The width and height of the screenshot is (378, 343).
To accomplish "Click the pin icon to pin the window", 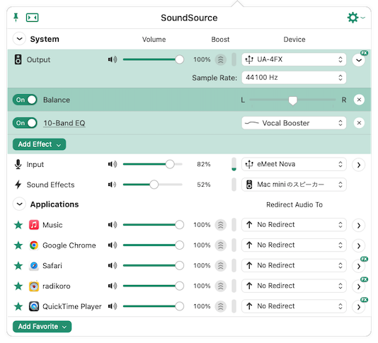I will 16,18.
